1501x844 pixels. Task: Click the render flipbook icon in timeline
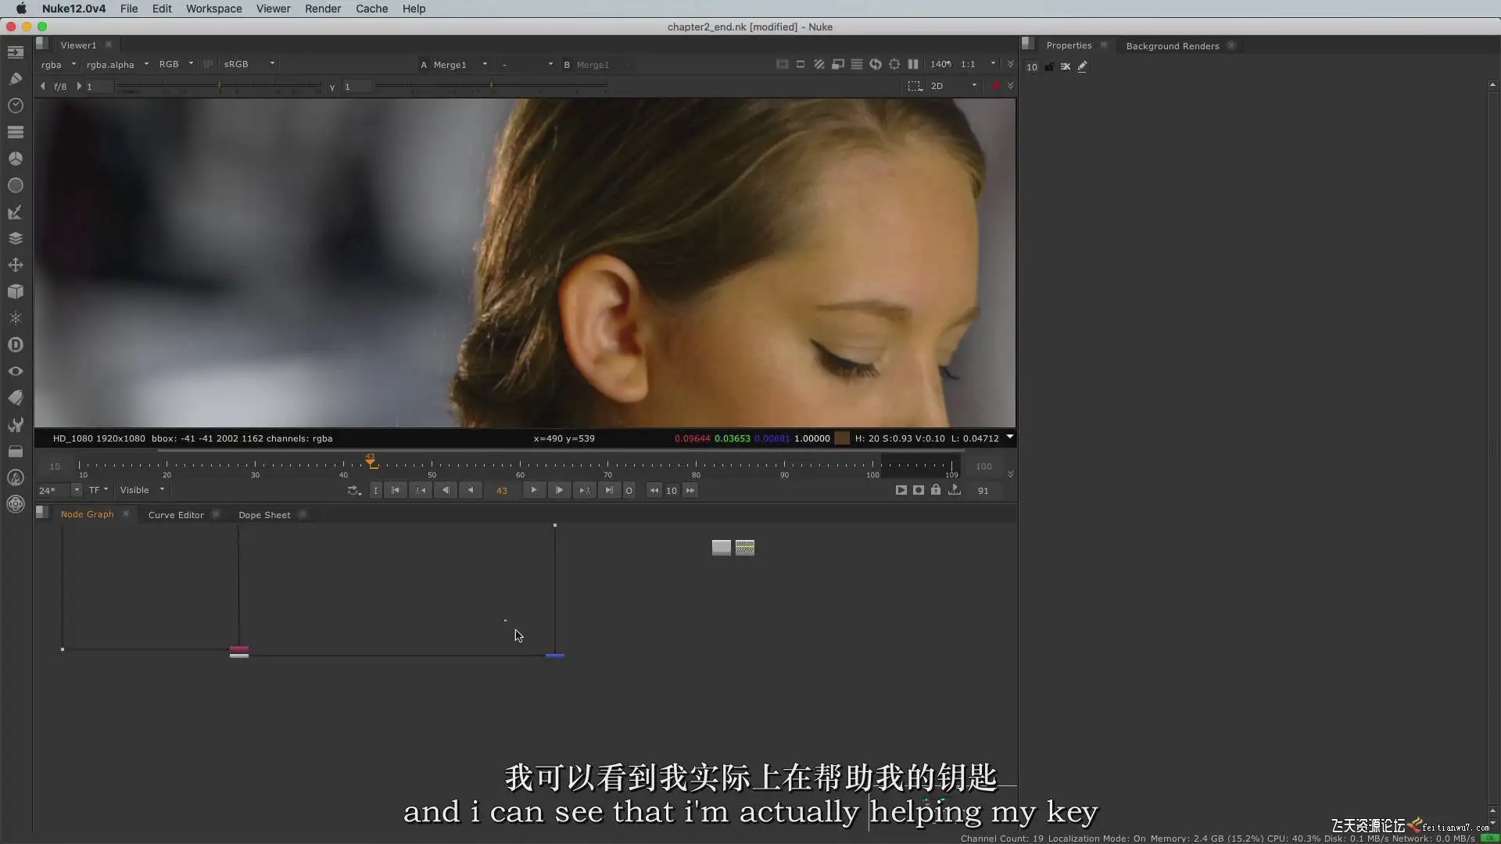click(901, 490)
